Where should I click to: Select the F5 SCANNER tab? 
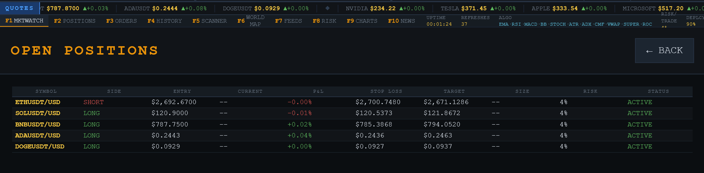tap(210, 21)
